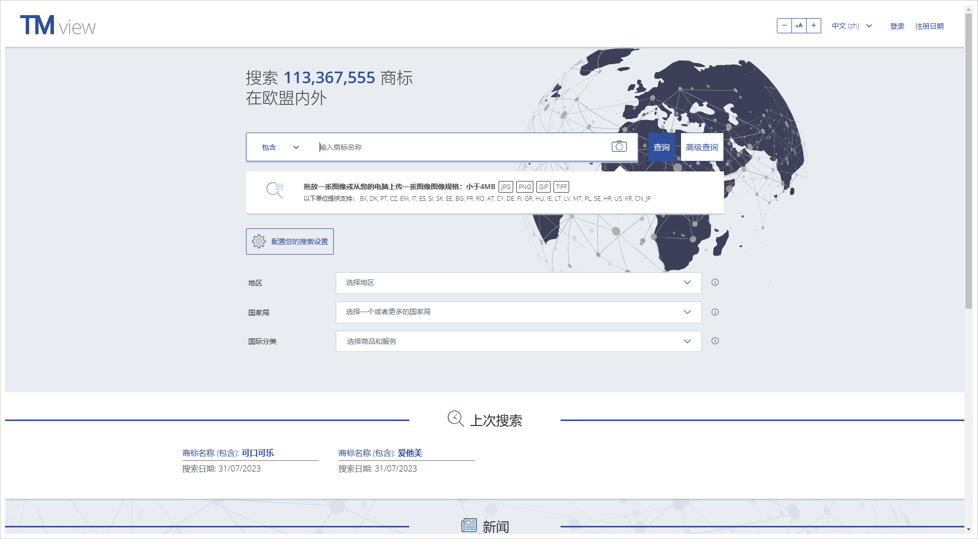Click the image magnifier upload icon

pos(275,190)
